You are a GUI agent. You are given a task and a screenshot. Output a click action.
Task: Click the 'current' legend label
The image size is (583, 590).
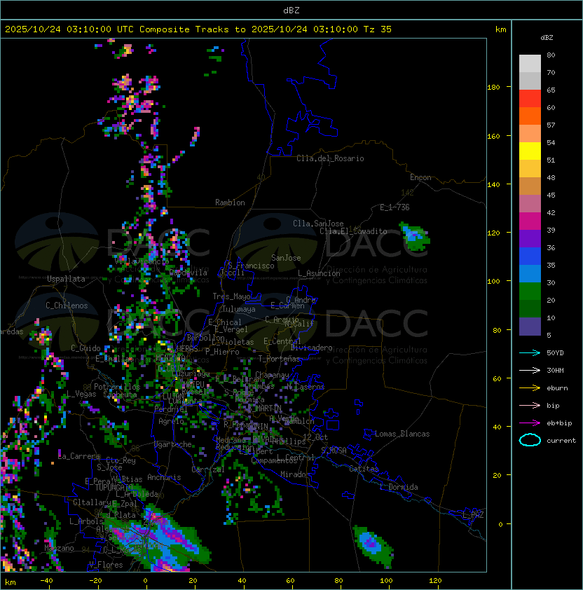[x=561, y=441]
